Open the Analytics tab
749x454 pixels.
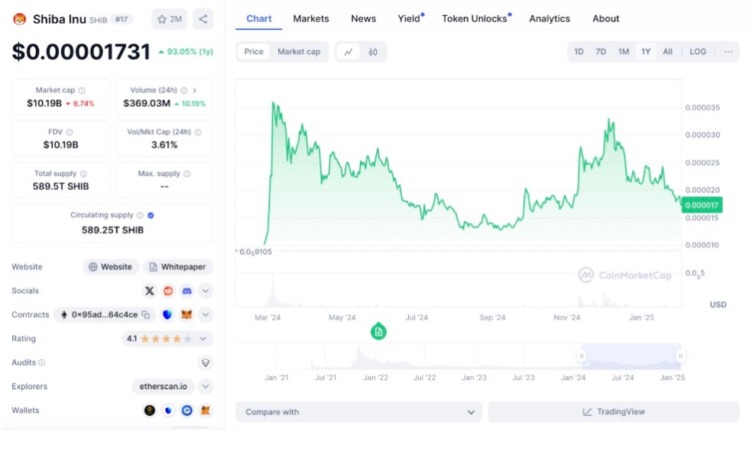[x=550, y=18]
